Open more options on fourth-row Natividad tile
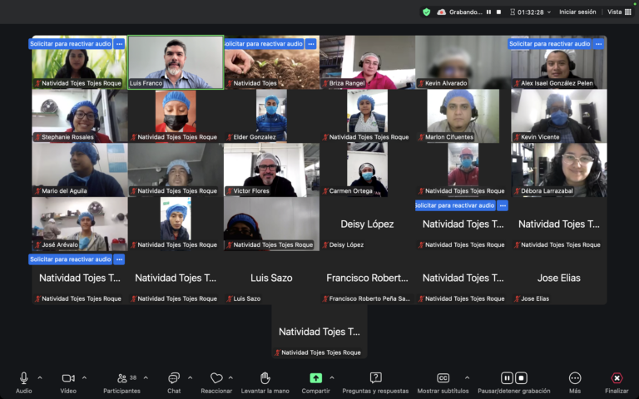The image size is (639, 399). pyautogui.click(x=503, y=205)
